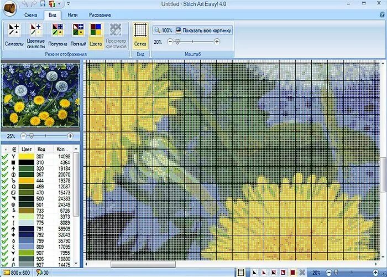This screenshot has width=387, height=277.
Task: Select thread code 367 in list
Action: point(40,175)
